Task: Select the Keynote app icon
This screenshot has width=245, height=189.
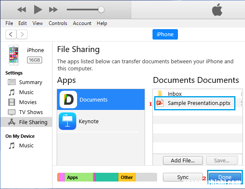Action: pyautogui.click(x=67, y=121)
